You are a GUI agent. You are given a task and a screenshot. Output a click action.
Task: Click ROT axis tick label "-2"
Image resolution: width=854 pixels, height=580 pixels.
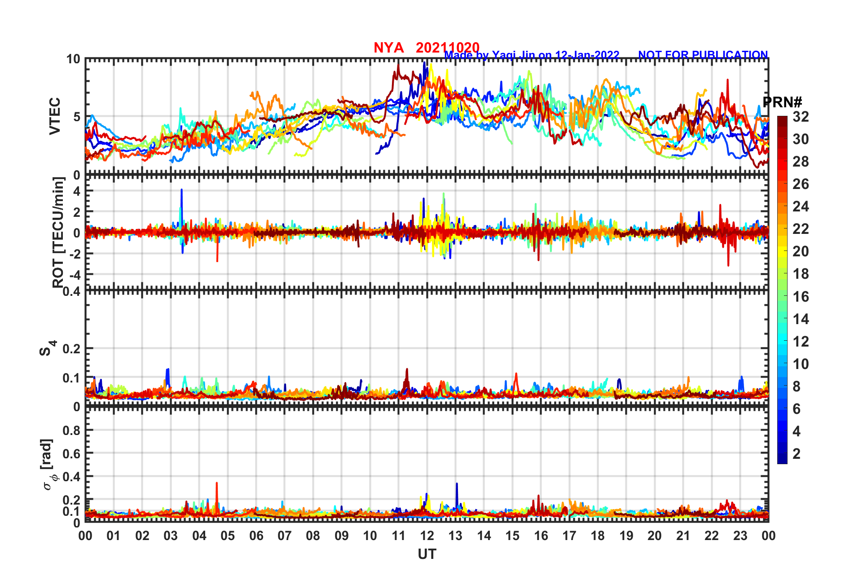75,254
